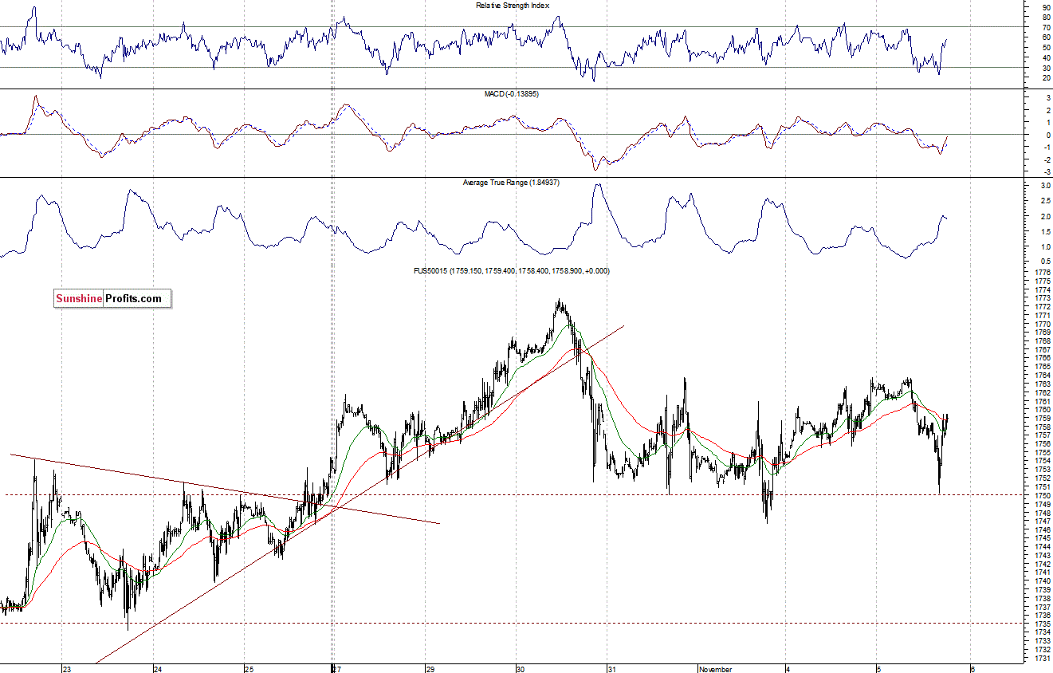Viewport: 1053px width, 673px height.
Task: Select the November label on the date axis
Action: pyautogui.click(x=716, y=668)
